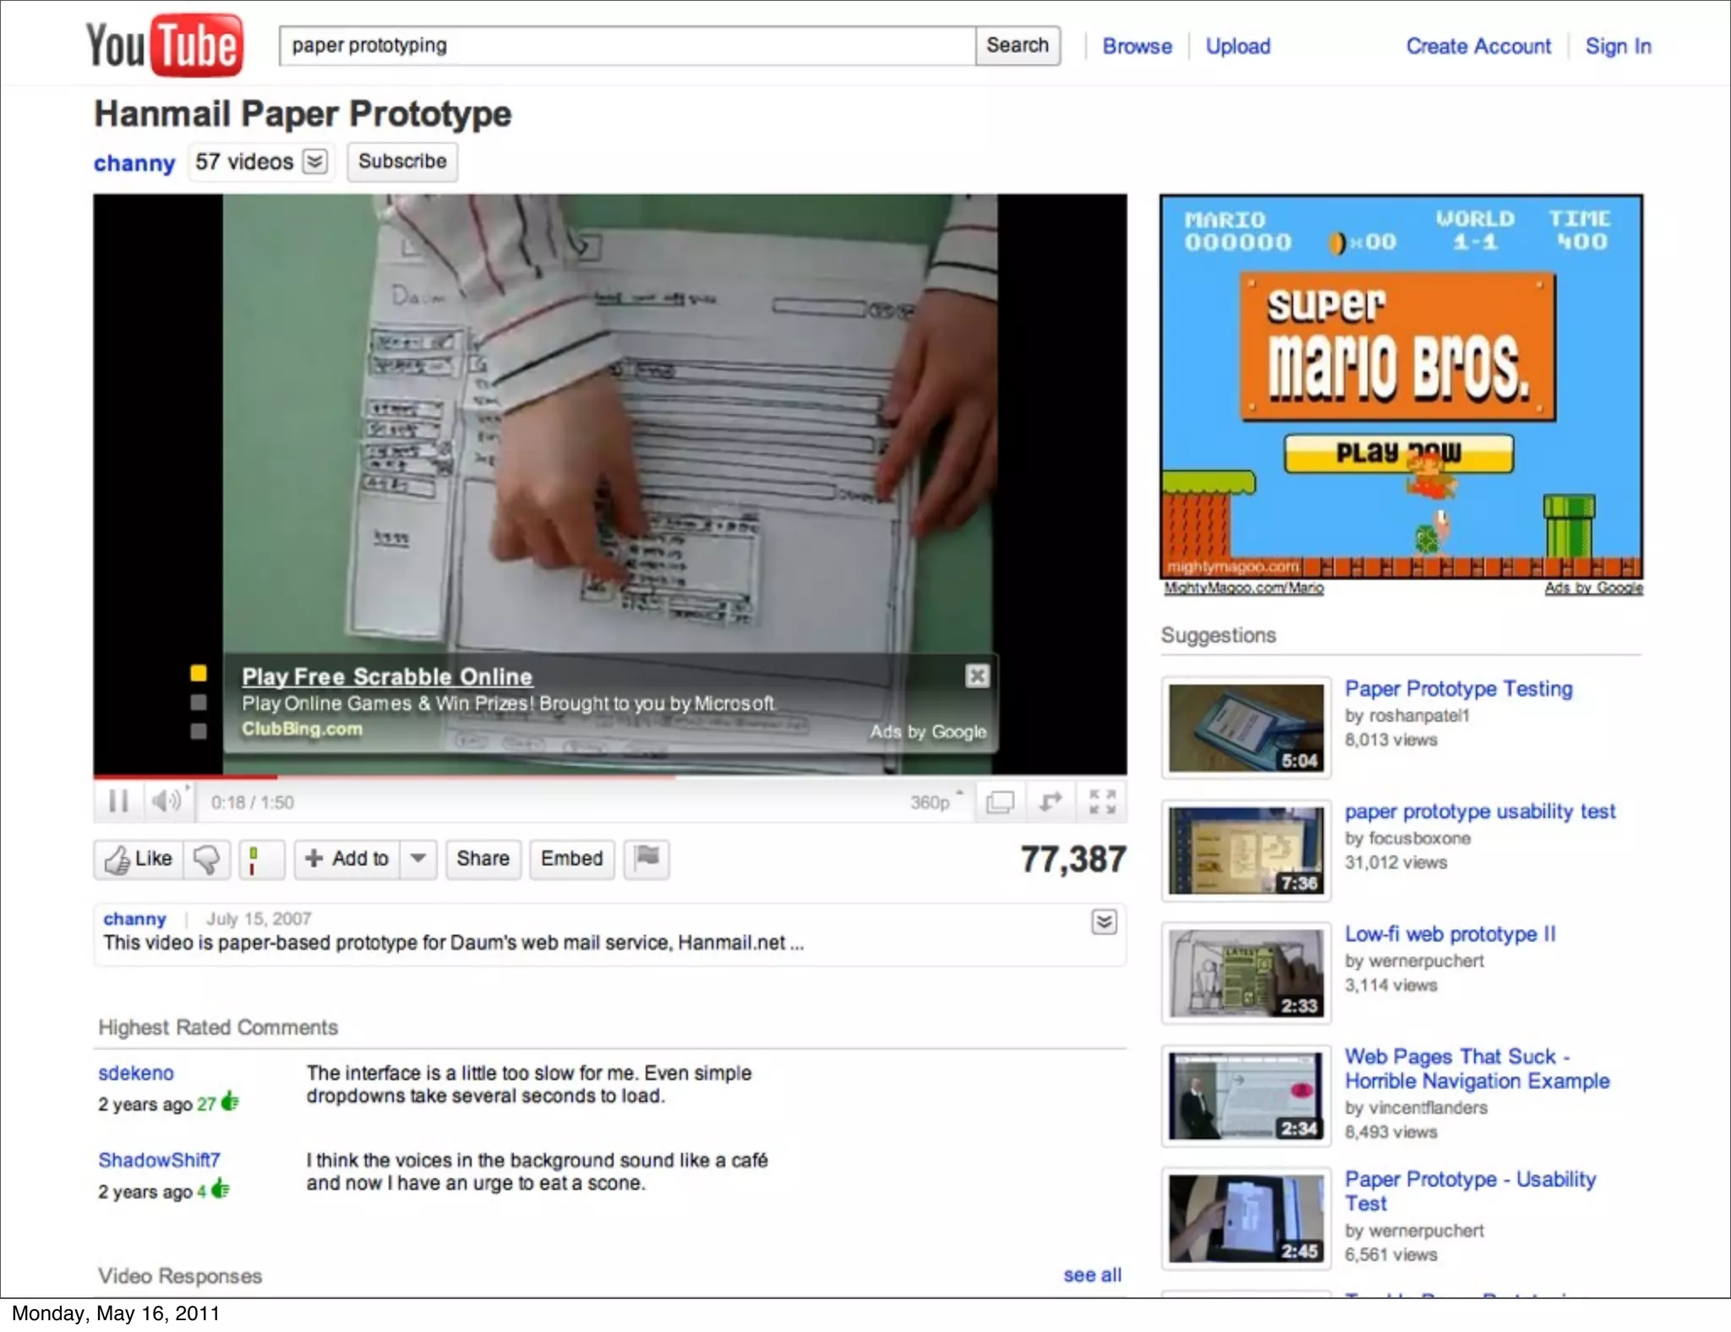The height and width of the screenshot is (1332, 1731).
Task: Close the Scrabble ad overlay
Action: [977, 675]
